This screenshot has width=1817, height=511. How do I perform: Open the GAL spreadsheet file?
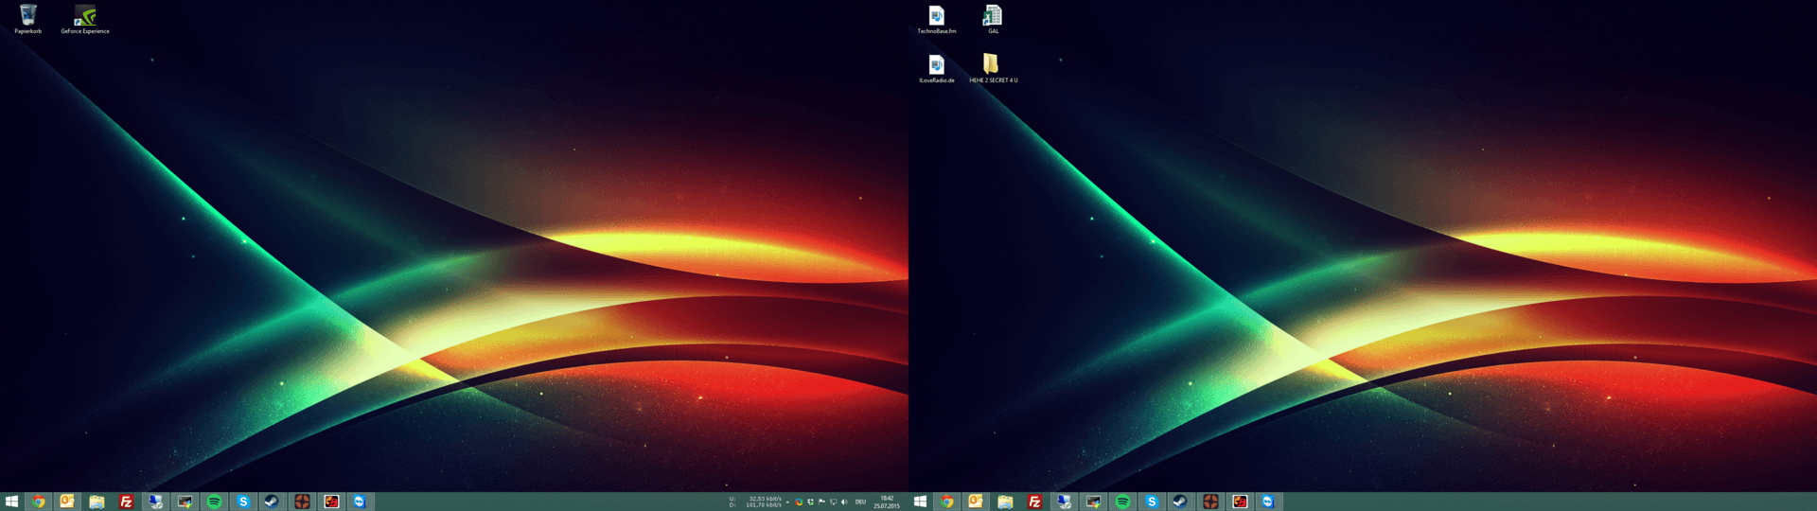[992, 16]
